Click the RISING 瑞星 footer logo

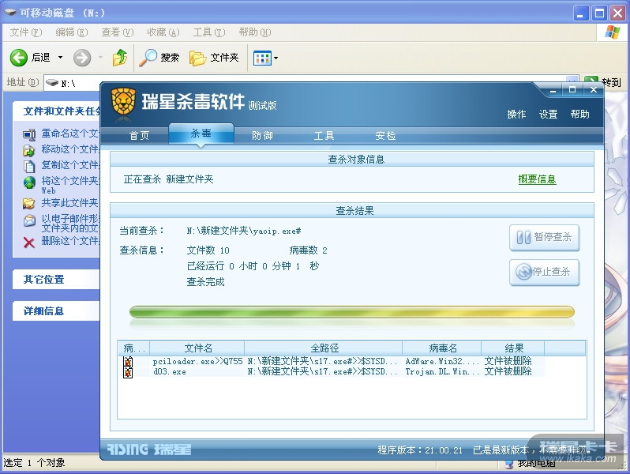click(x=149, y=450)
